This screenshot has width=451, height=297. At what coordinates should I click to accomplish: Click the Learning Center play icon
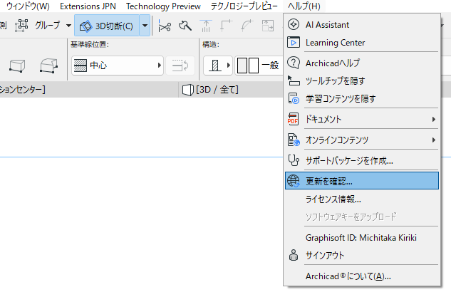click(x=294, y=43)
